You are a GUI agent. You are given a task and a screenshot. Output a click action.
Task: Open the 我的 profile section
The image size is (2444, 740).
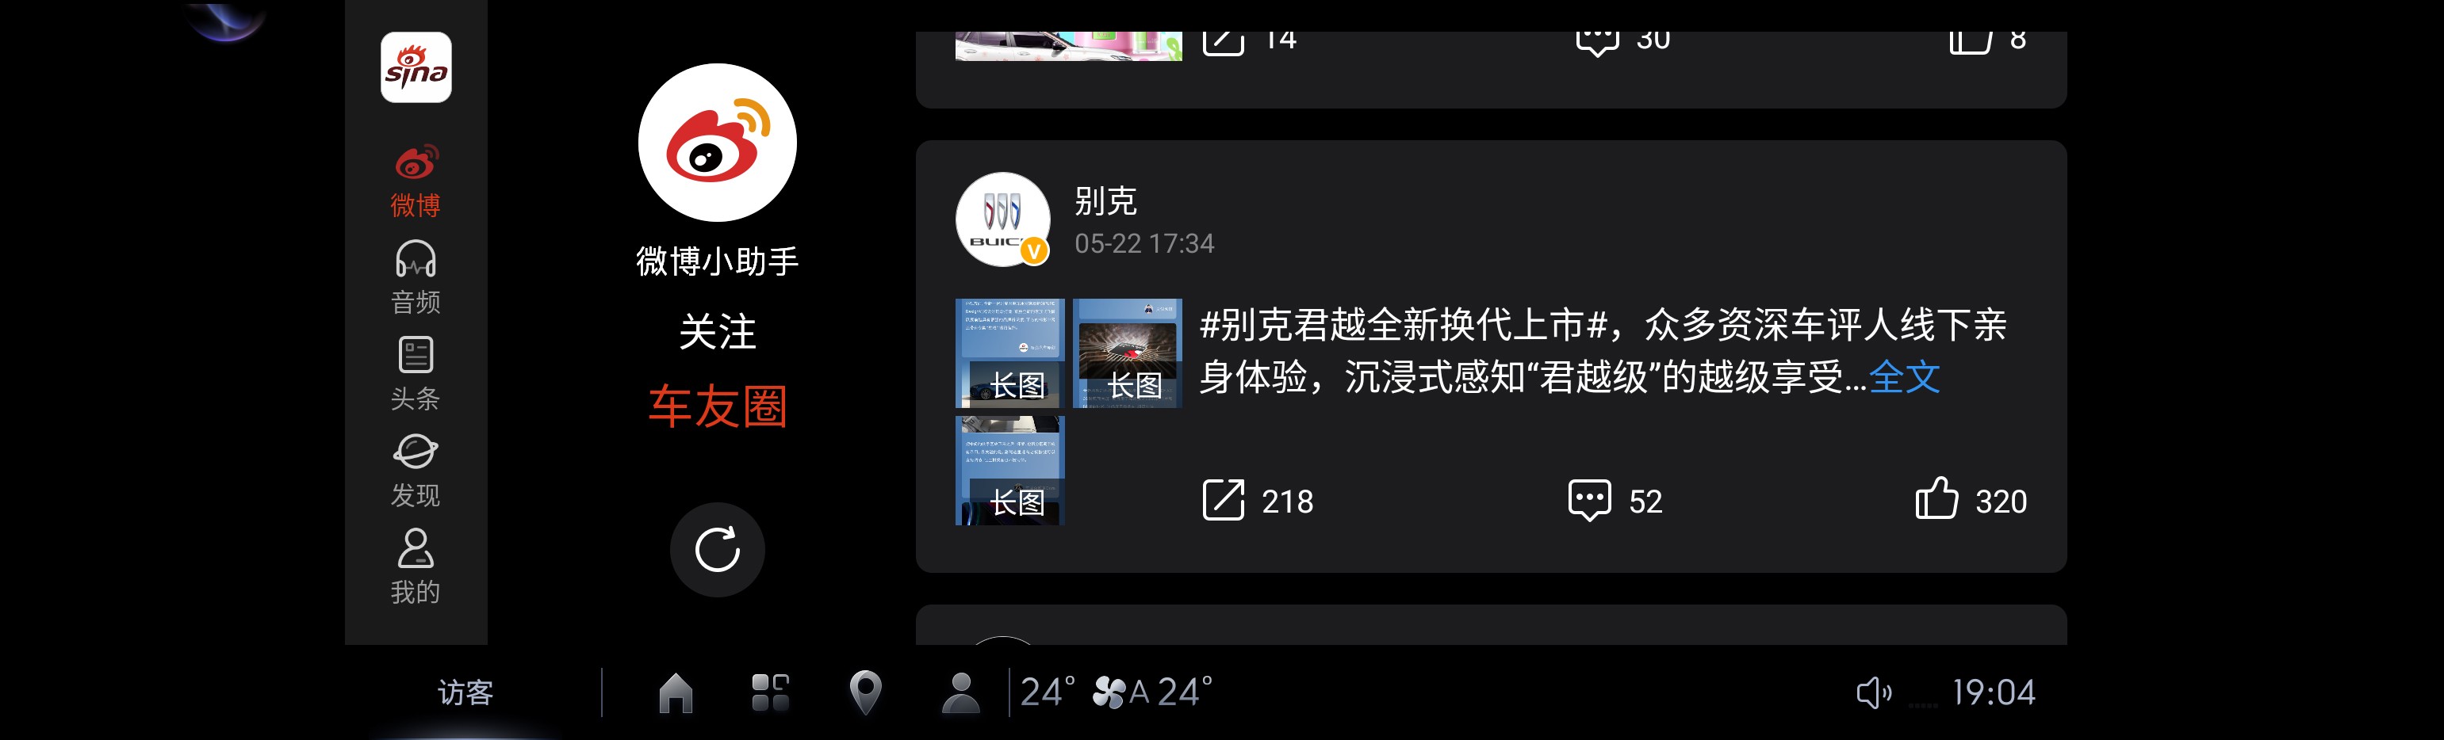click(x=416, y=566)
